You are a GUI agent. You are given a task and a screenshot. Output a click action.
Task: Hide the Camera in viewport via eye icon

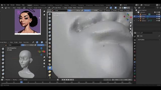tap(157, 14)
